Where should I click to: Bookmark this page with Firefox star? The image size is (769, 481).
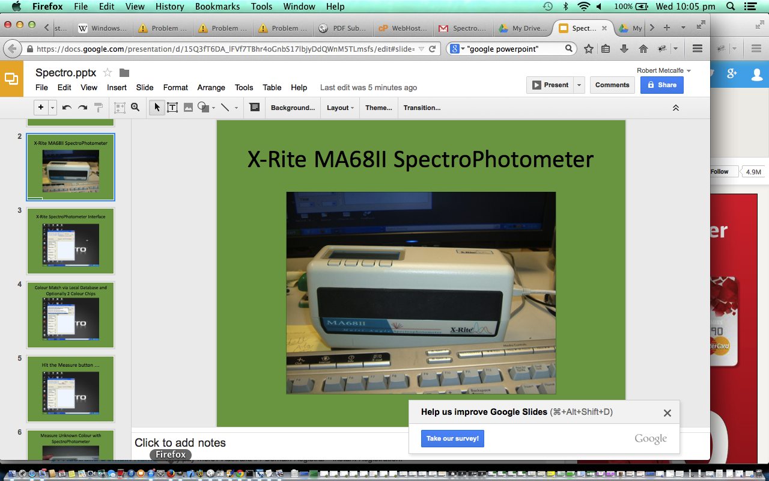pyautogui.click(x=589, y=49)
